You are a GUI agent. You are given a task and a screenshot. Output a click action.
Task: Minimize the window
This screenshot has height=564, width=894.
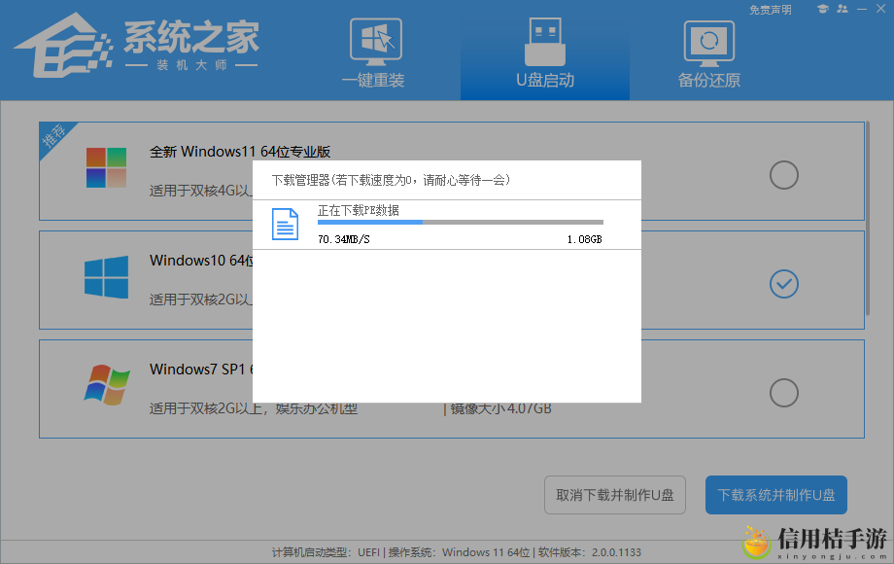[862, 9]
